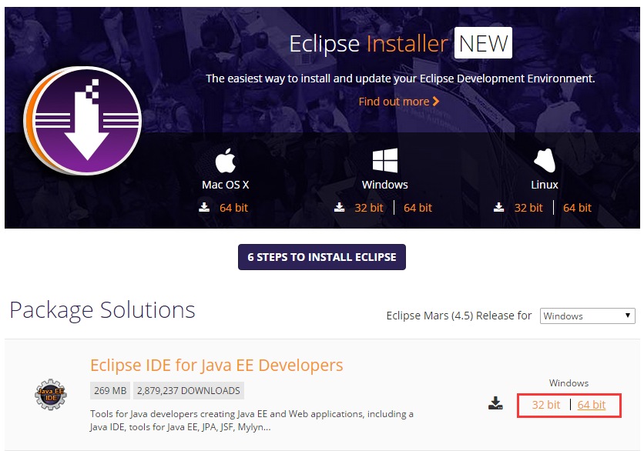Download Java EE package 32 bit
The width and height of the screenshot is (644, 451).
tap(546, 405)
